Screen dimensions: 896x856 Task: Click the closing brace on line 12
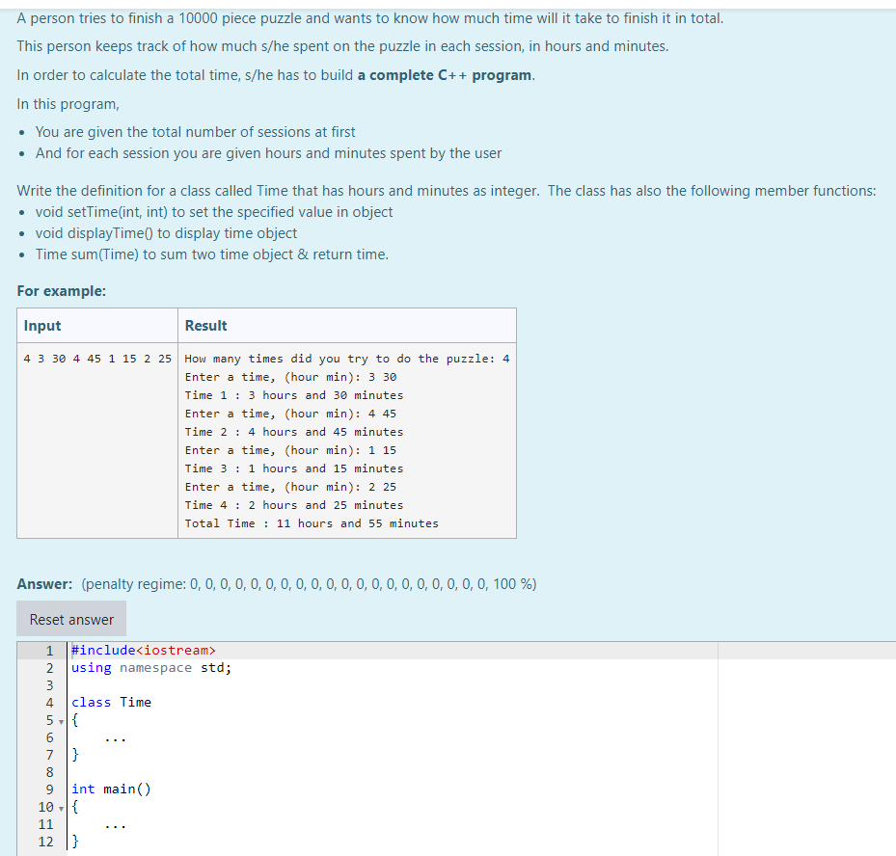(x=75, y=841)
